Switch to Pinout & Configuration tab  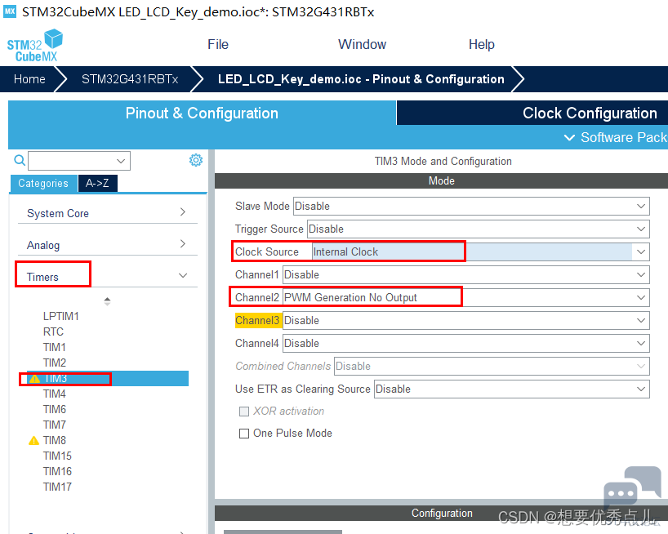coord(202,113)
